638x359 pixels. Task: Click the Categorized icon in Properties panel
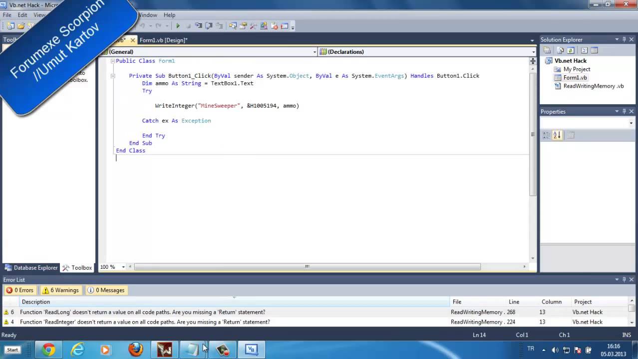pos(547,135)
